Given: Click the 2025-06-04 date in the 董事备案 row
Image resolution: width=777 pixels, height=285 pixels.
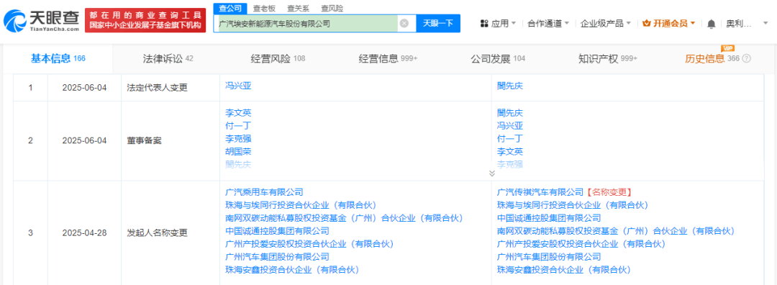Looking at the screenshot, I should coord(85,141).
